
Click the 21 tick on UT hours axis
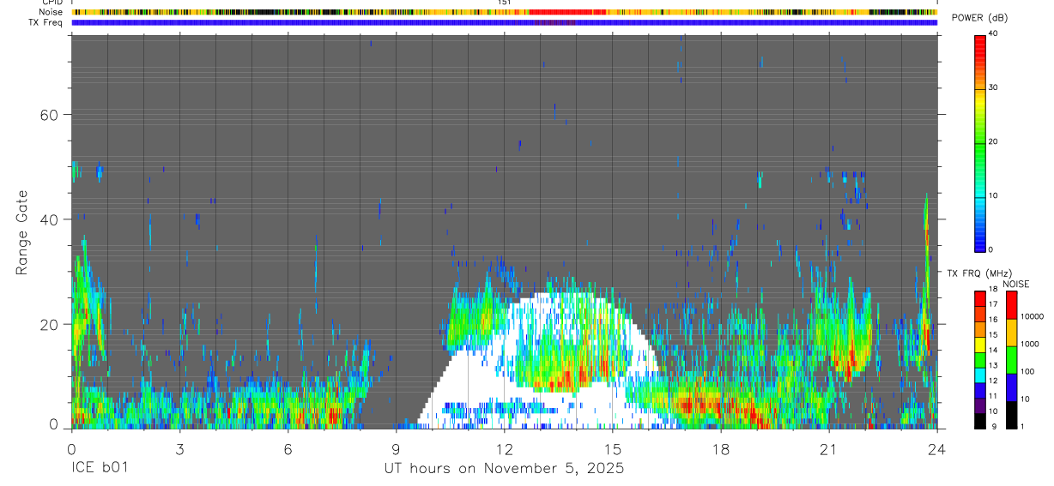pyautogui.click(x=829, y=449)
